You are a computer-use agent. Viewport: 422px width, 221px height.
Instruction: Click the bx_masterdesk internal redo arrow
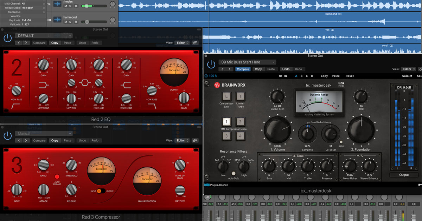pyautogui.click(x=286, y=76)
